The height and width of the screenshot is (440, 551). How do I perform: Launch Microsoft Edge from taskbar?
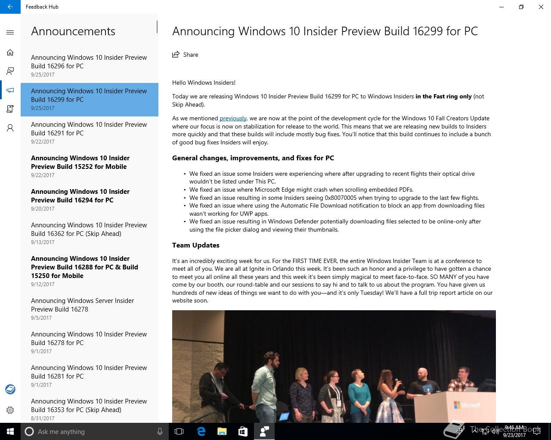point(201,431)
